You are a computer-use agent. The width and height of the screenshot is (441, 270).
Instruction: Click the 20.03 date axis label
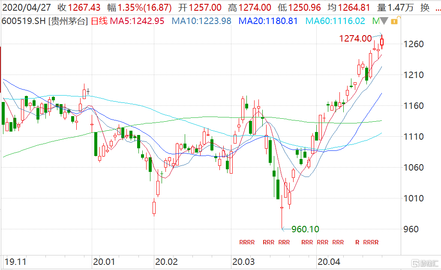coord(243,262)
